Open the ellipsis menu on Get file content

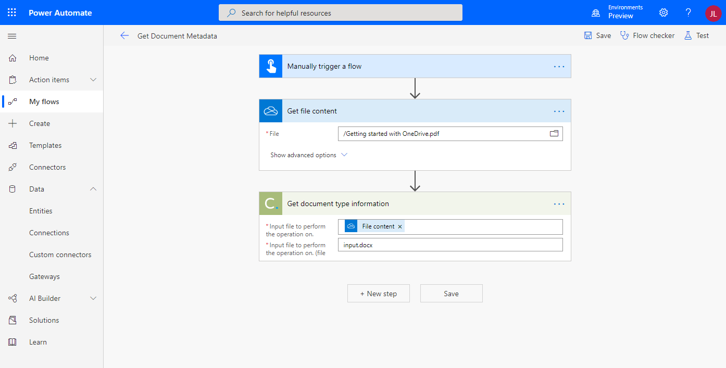point(559,110)
